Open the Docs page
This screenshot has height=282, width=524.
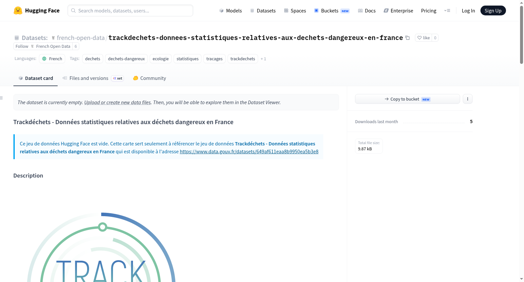(367, 10)
